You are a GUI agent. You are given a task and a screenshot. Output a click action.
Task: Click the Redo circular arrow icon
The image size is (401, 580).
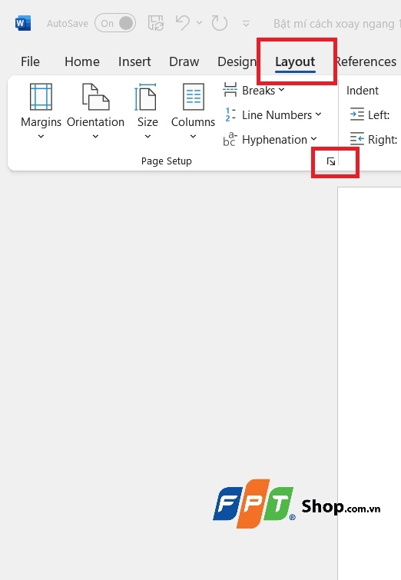[220, 23]
